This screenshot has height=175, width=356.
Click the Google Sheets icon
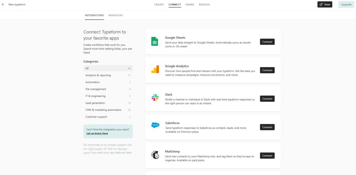[x=155, y=42]
